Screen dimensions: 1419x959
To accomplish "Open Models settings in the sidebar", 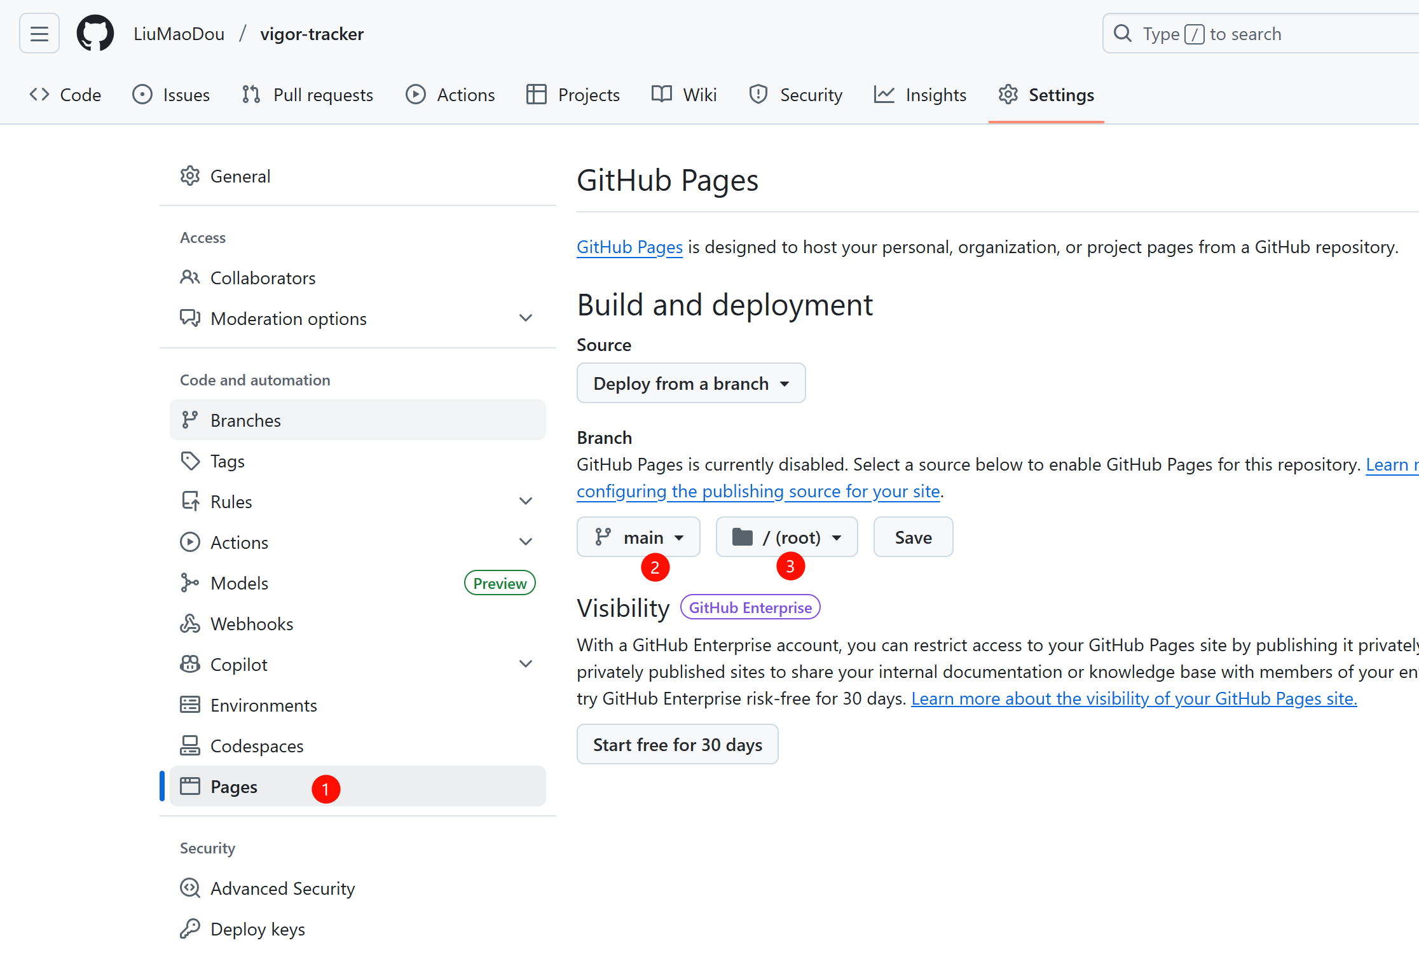I will coord(239,583).
